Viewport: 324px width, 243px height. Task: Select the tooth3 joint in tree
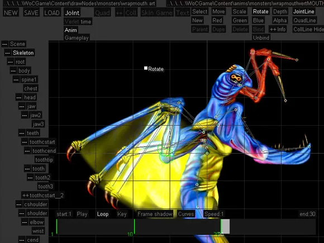click(x=45, y=187)
